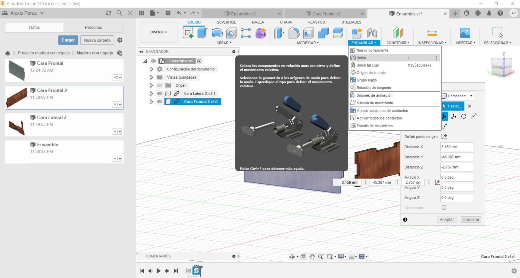Click the Measure tool under Inspeccionar
Viewport: 520px width, 278px height.
coord(432,33)
